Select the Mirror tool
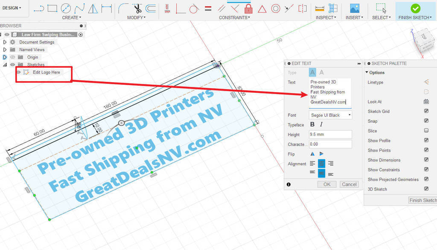This screenshot has width=437, height=250. [93, 9]
